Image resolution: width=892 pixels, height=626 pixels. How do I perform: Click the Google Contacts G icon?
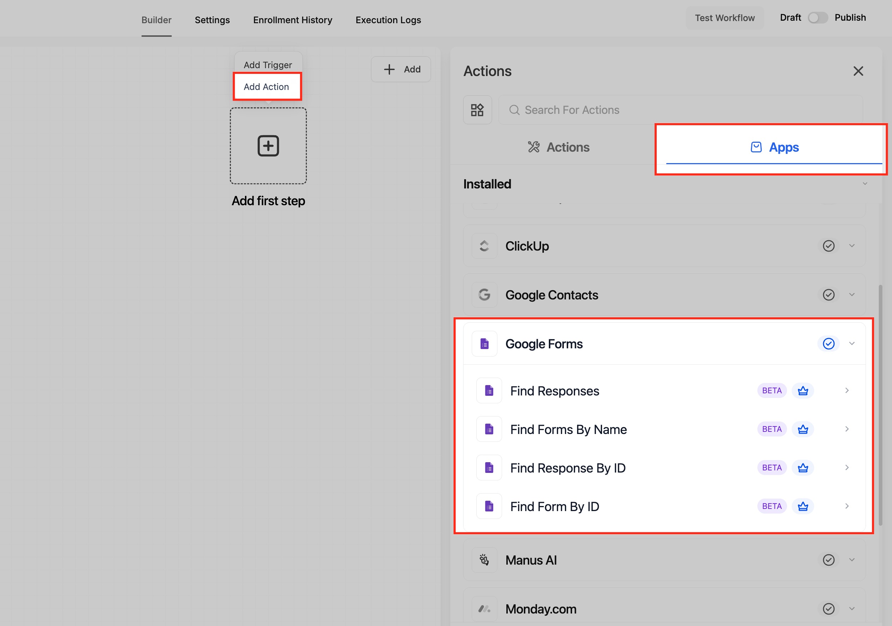pyautogui.click(x=484, y=295)
